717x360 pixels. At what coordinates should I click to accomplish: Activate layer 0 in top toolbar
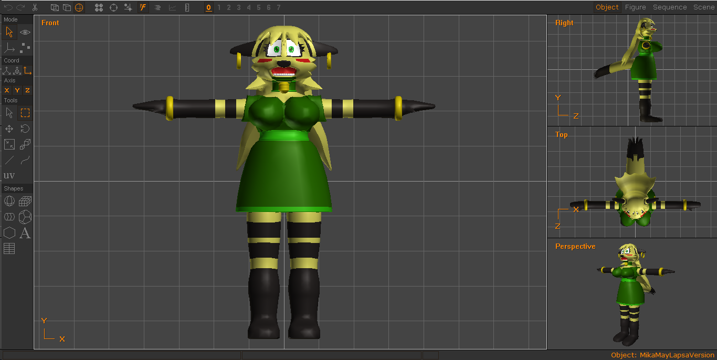click(x=208, y=7)
